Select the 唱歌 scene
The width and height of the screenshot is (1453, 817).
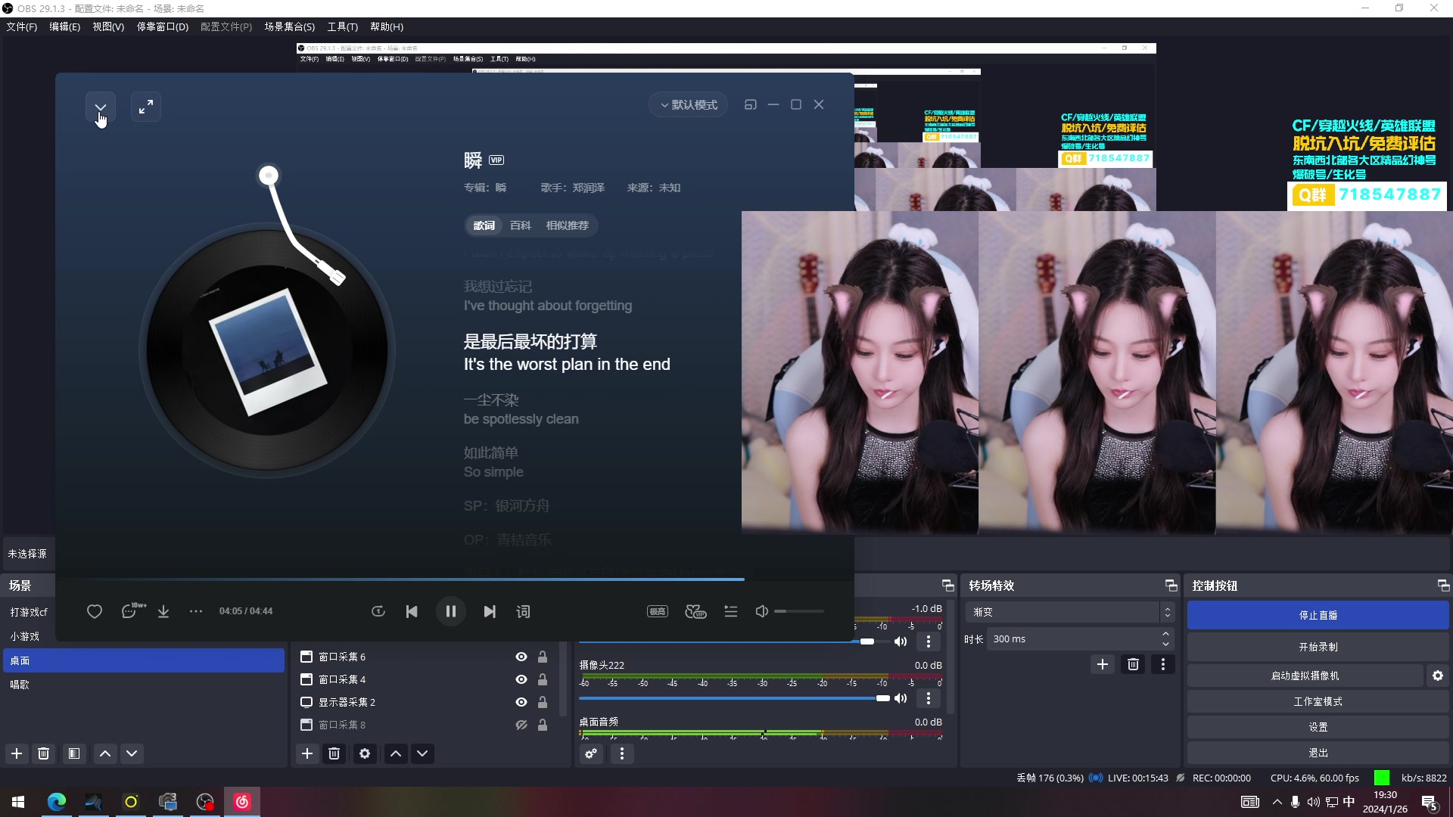(x=144, y=685)
